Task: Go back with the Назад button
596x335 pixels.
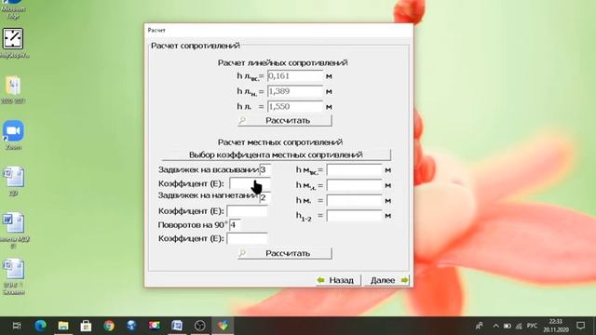Action: coord(338,280)
